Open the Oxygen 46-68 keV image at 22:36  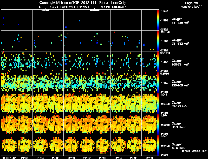[x=149, y=145]
